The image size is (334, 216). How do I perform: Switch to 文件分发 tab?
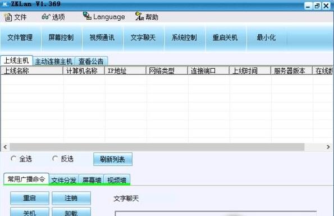tap(64, 180)
